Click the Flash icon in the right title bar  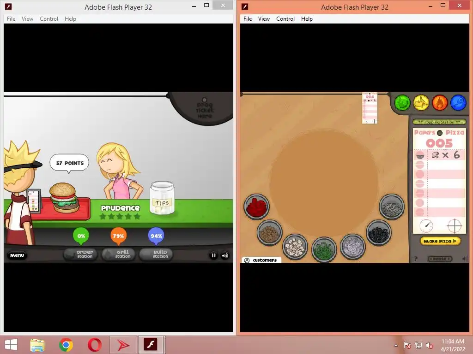coord(245,6)
